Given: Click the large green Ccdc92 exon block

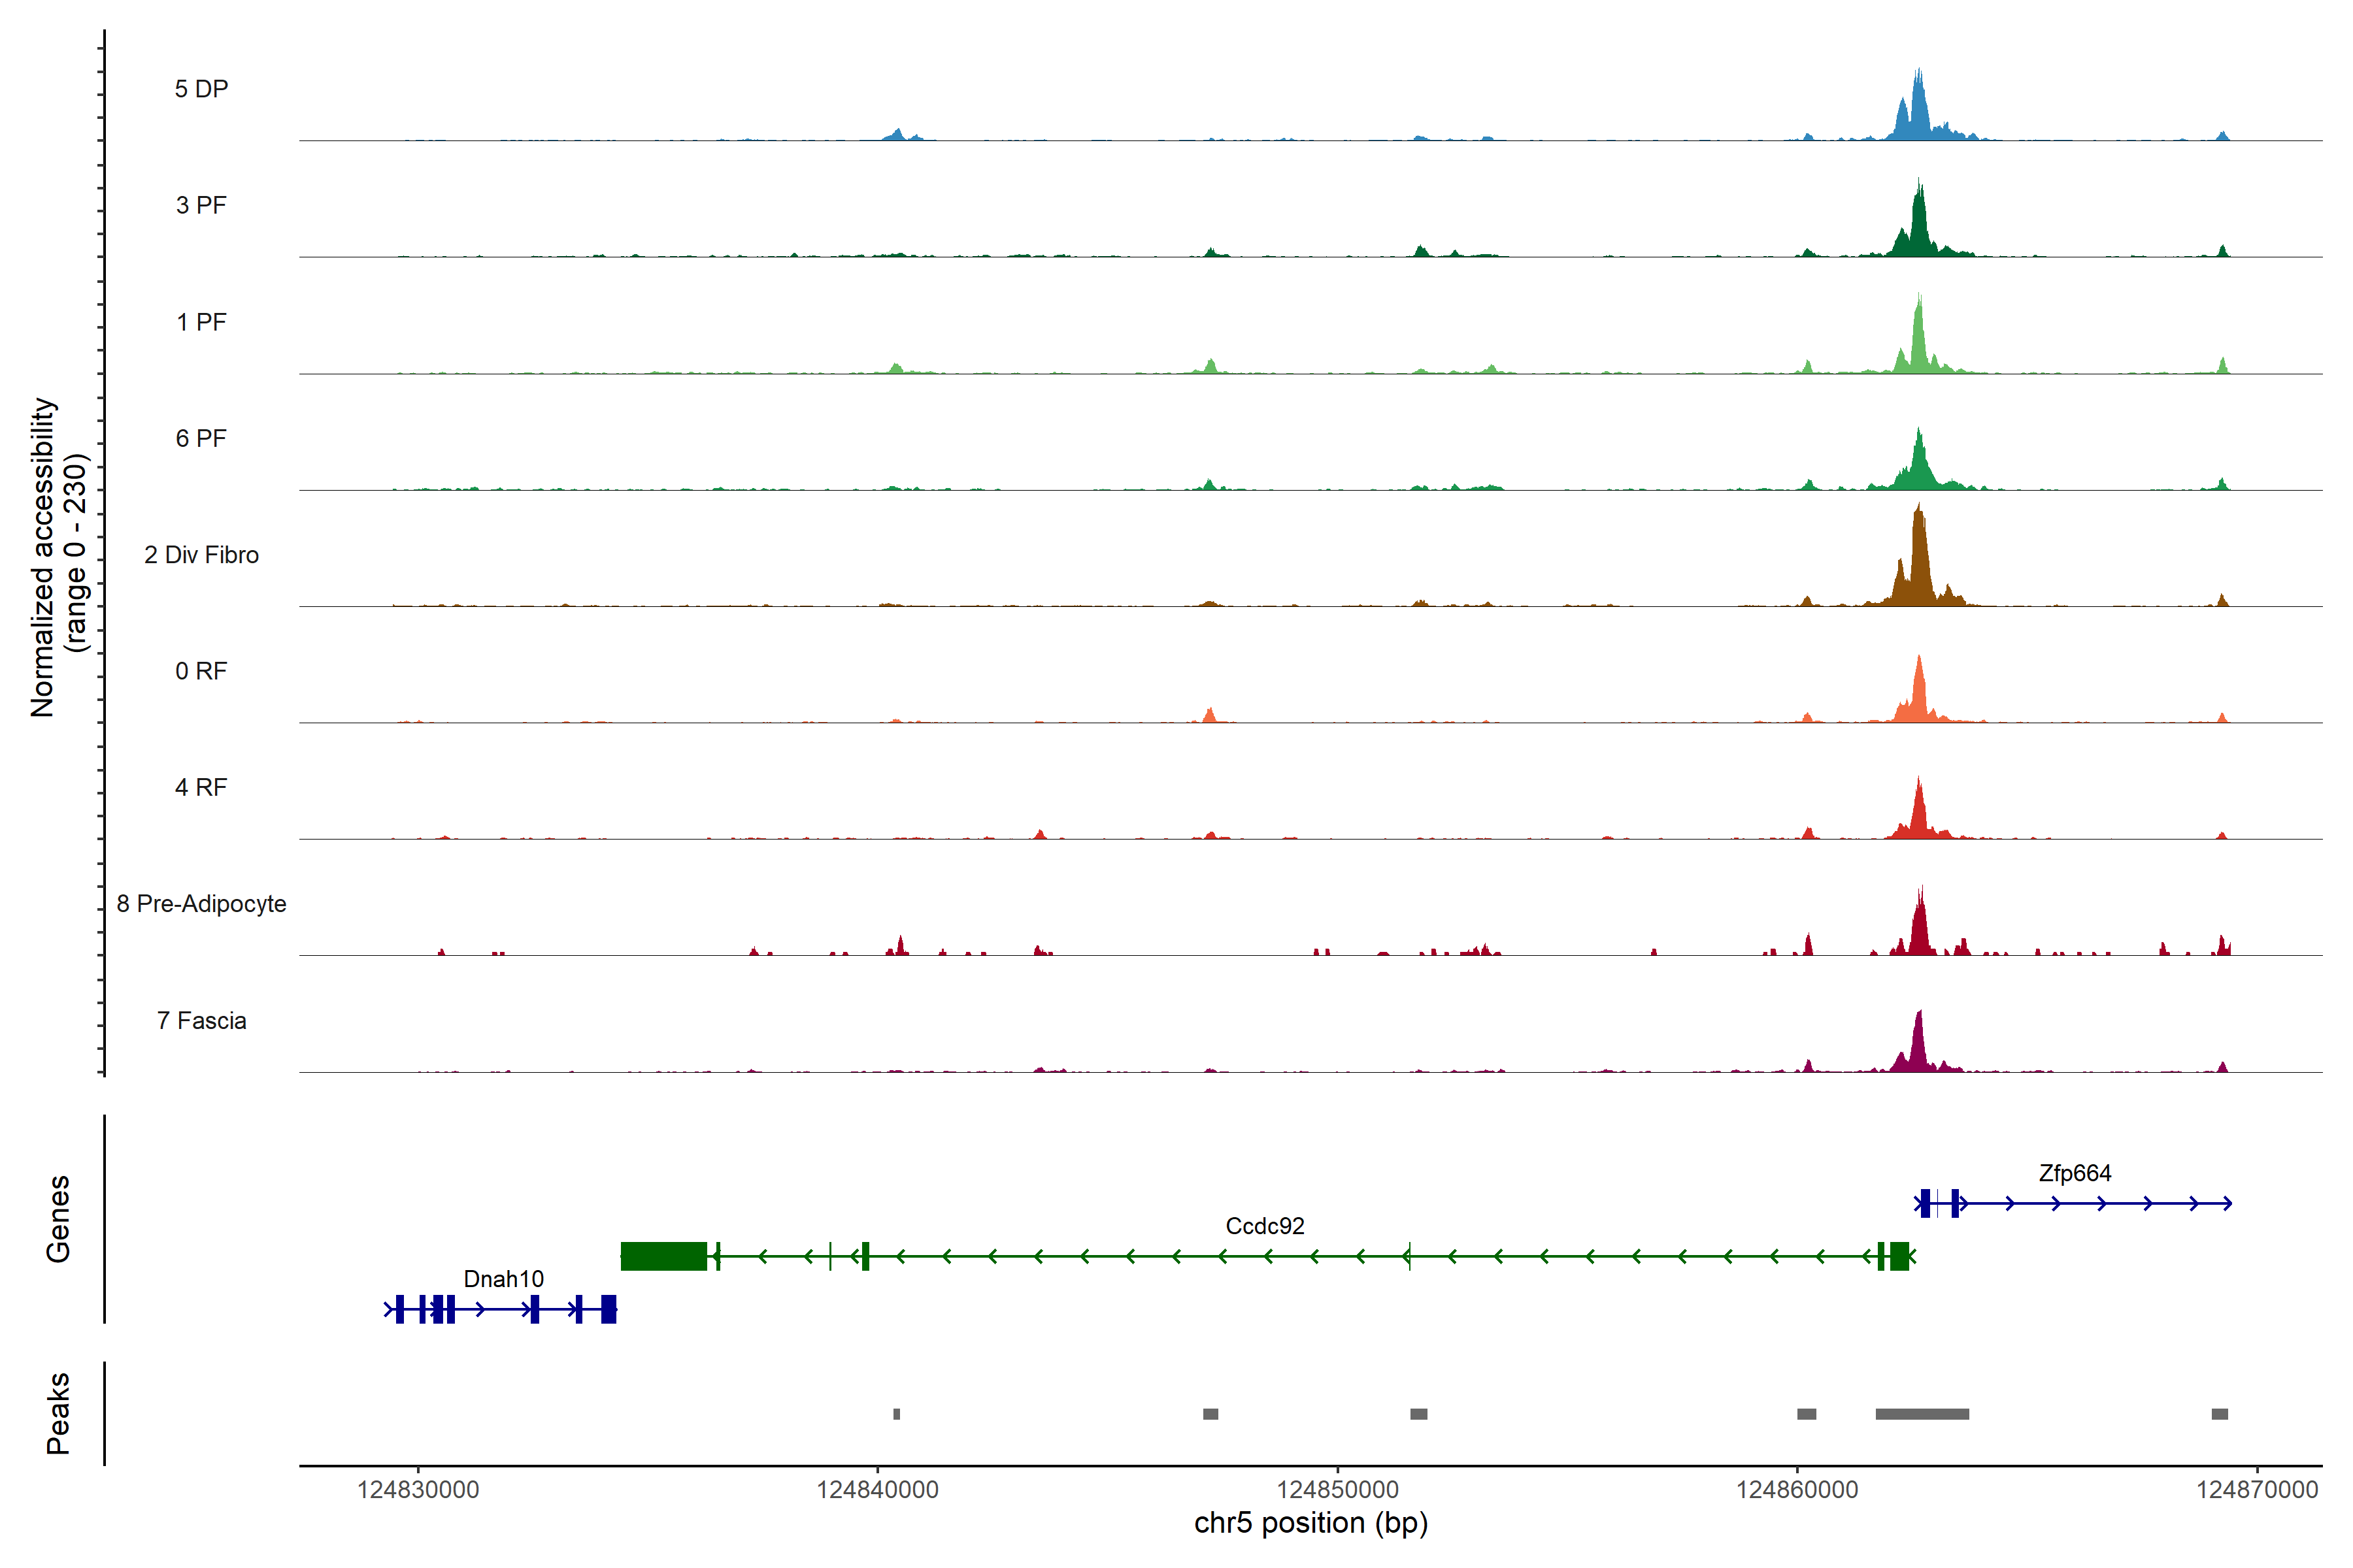Looking at the screenshot, I should coord(663,1256).
